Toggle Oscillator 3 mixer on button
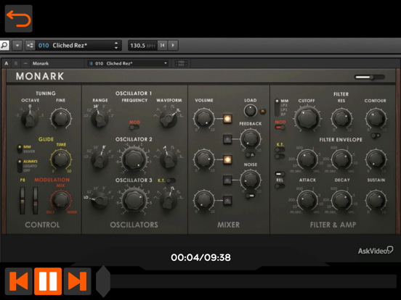401x300 pixels. point(227,201)
